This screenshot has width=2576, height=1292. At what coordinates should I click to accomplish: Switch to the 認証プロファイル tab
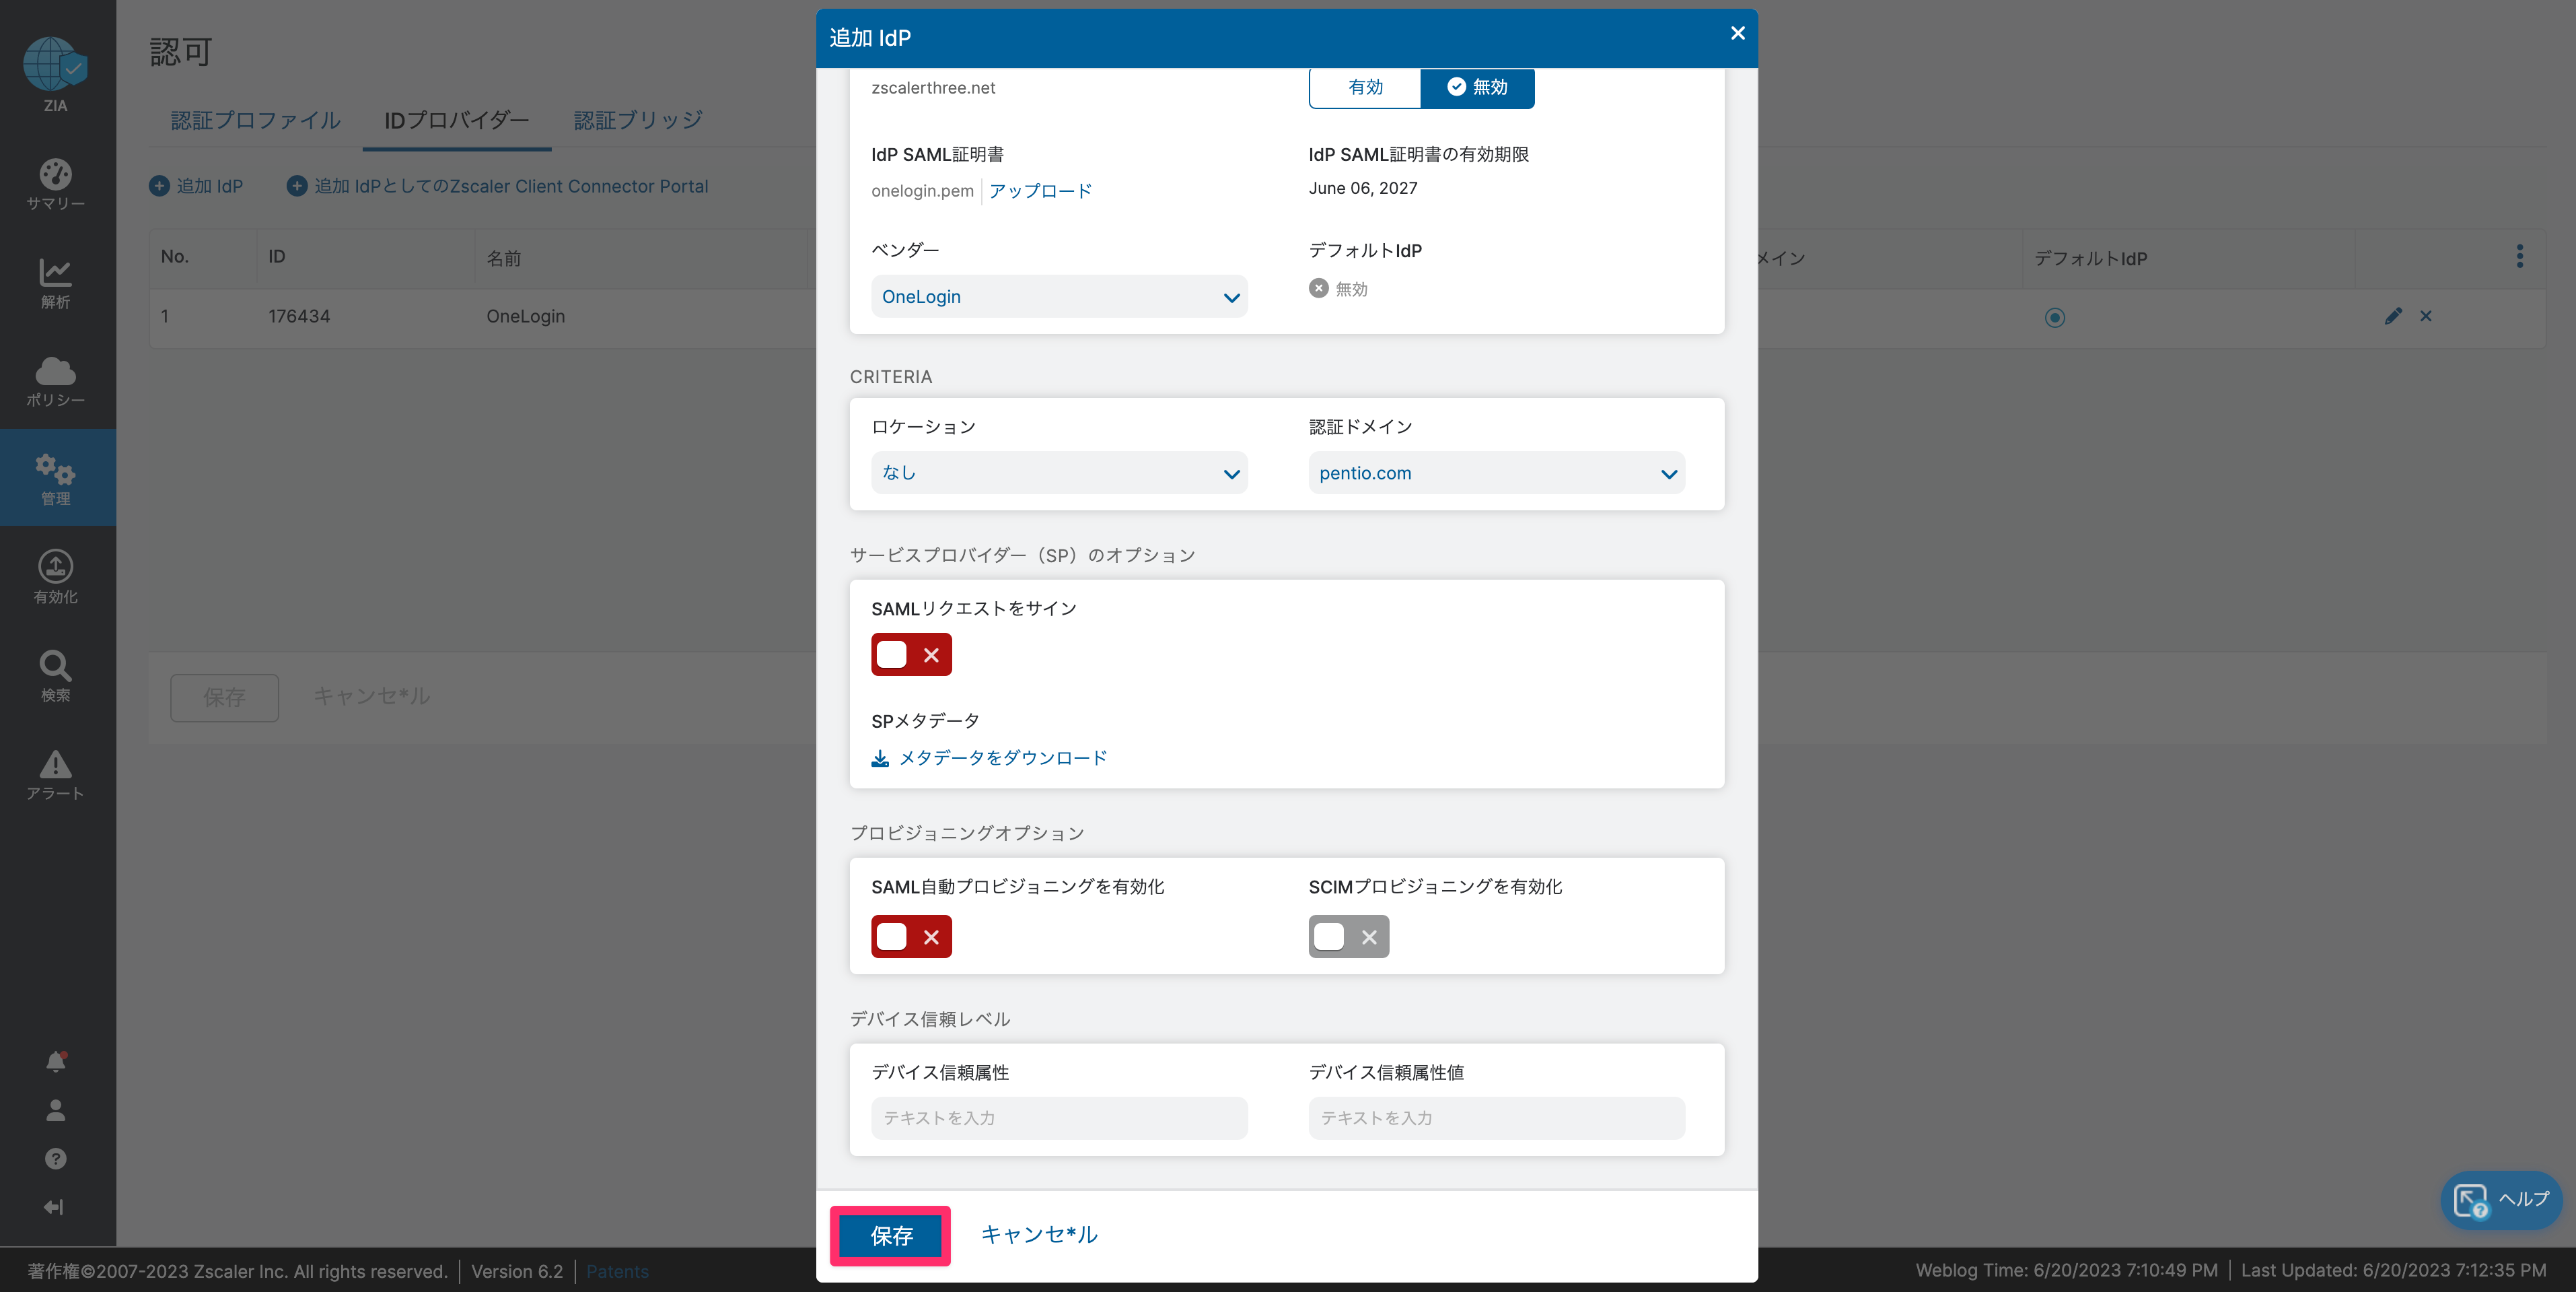(x=255, y=120)
